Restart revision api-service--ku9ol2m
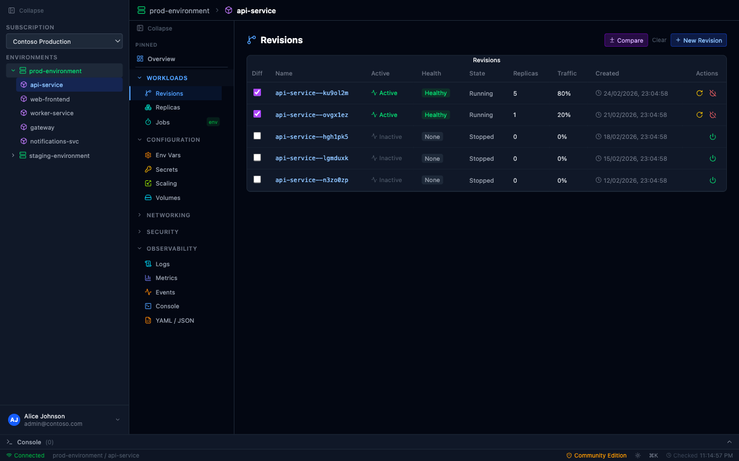Image resolution: width=739 pixels, height=461 pixels. [x=699, y=93]
